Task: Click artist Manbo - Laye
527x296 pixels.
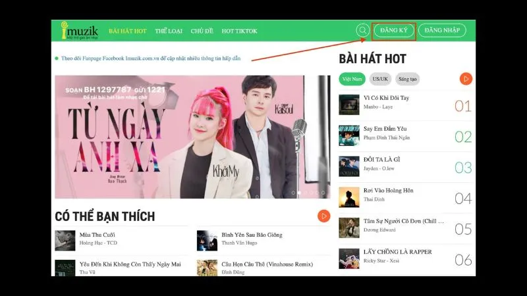Action: (x=377, y=107)
